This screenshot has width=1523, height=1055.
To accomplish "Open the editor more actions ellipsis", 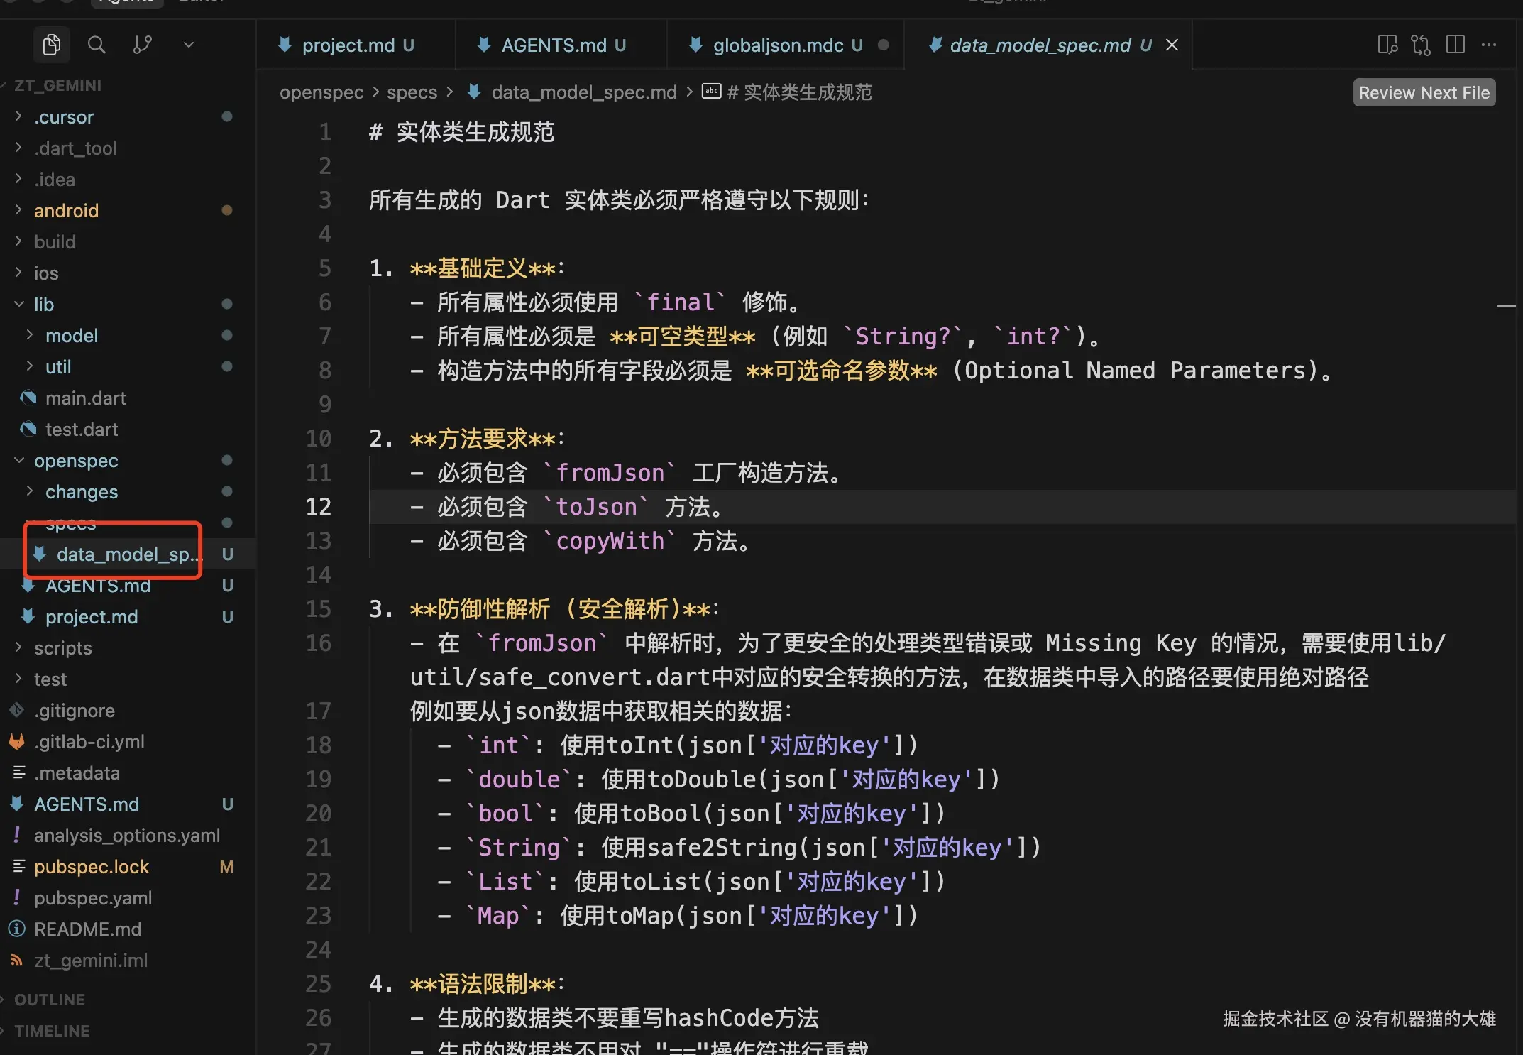I will [1489, 45].
